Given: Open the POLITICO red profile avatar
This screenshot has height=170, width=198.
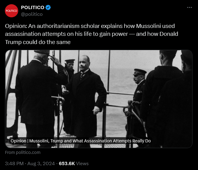Looking at the screenshot, I should pos(12,11).
